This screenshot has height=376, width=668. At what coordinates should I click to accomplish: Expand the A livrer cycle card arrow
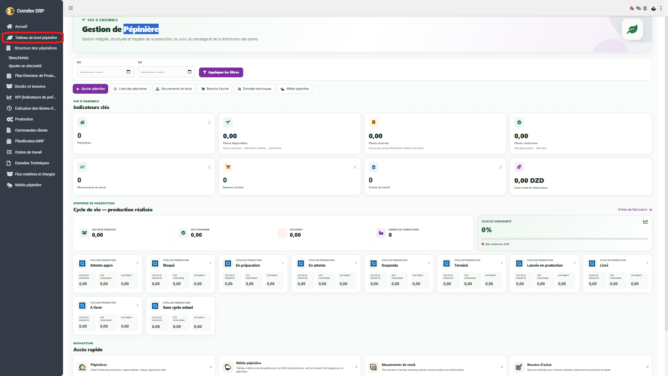click(x=137, y=305)
